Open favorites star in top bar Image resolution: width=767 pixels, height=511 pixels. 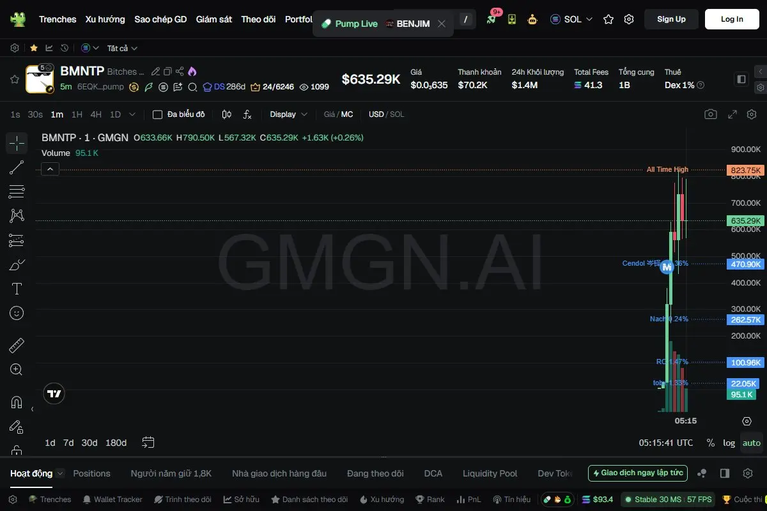pyautogui.click(x=608, y=19)
